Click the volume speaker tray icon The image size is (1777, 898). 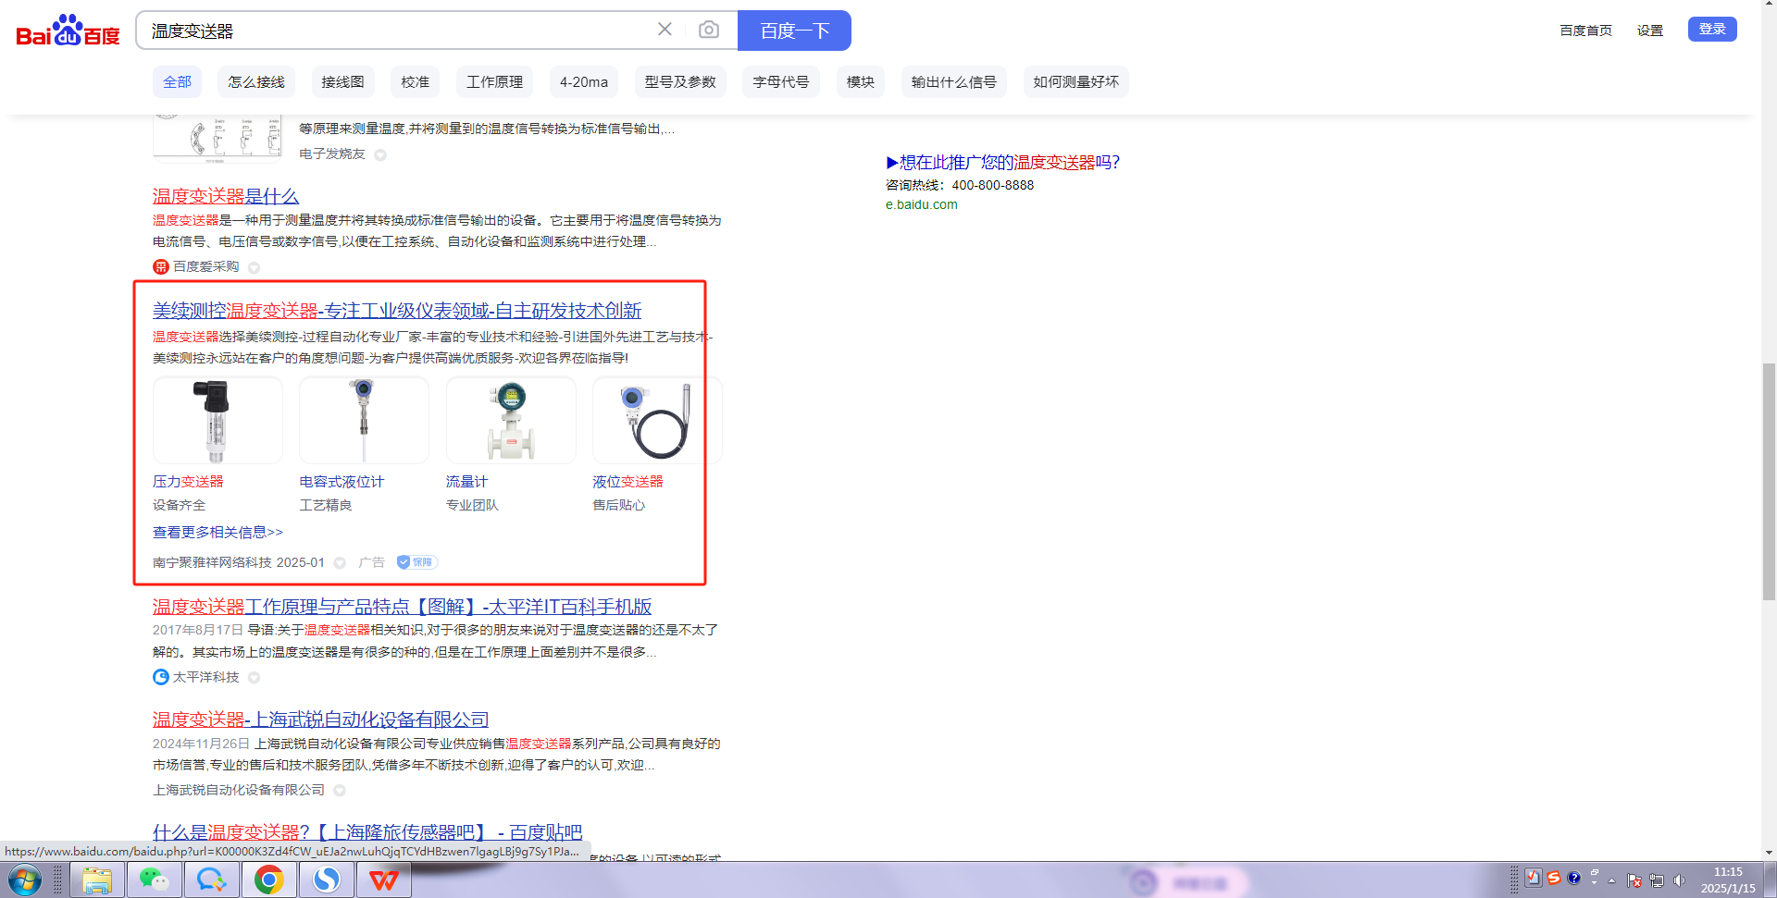(1680, 880)
